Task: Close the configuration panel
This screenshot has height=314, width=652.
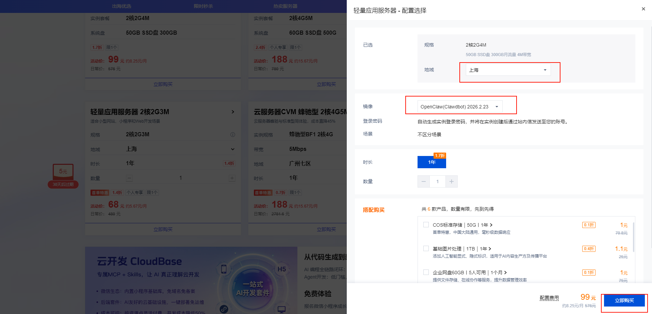Action: [x=643, y=9]
